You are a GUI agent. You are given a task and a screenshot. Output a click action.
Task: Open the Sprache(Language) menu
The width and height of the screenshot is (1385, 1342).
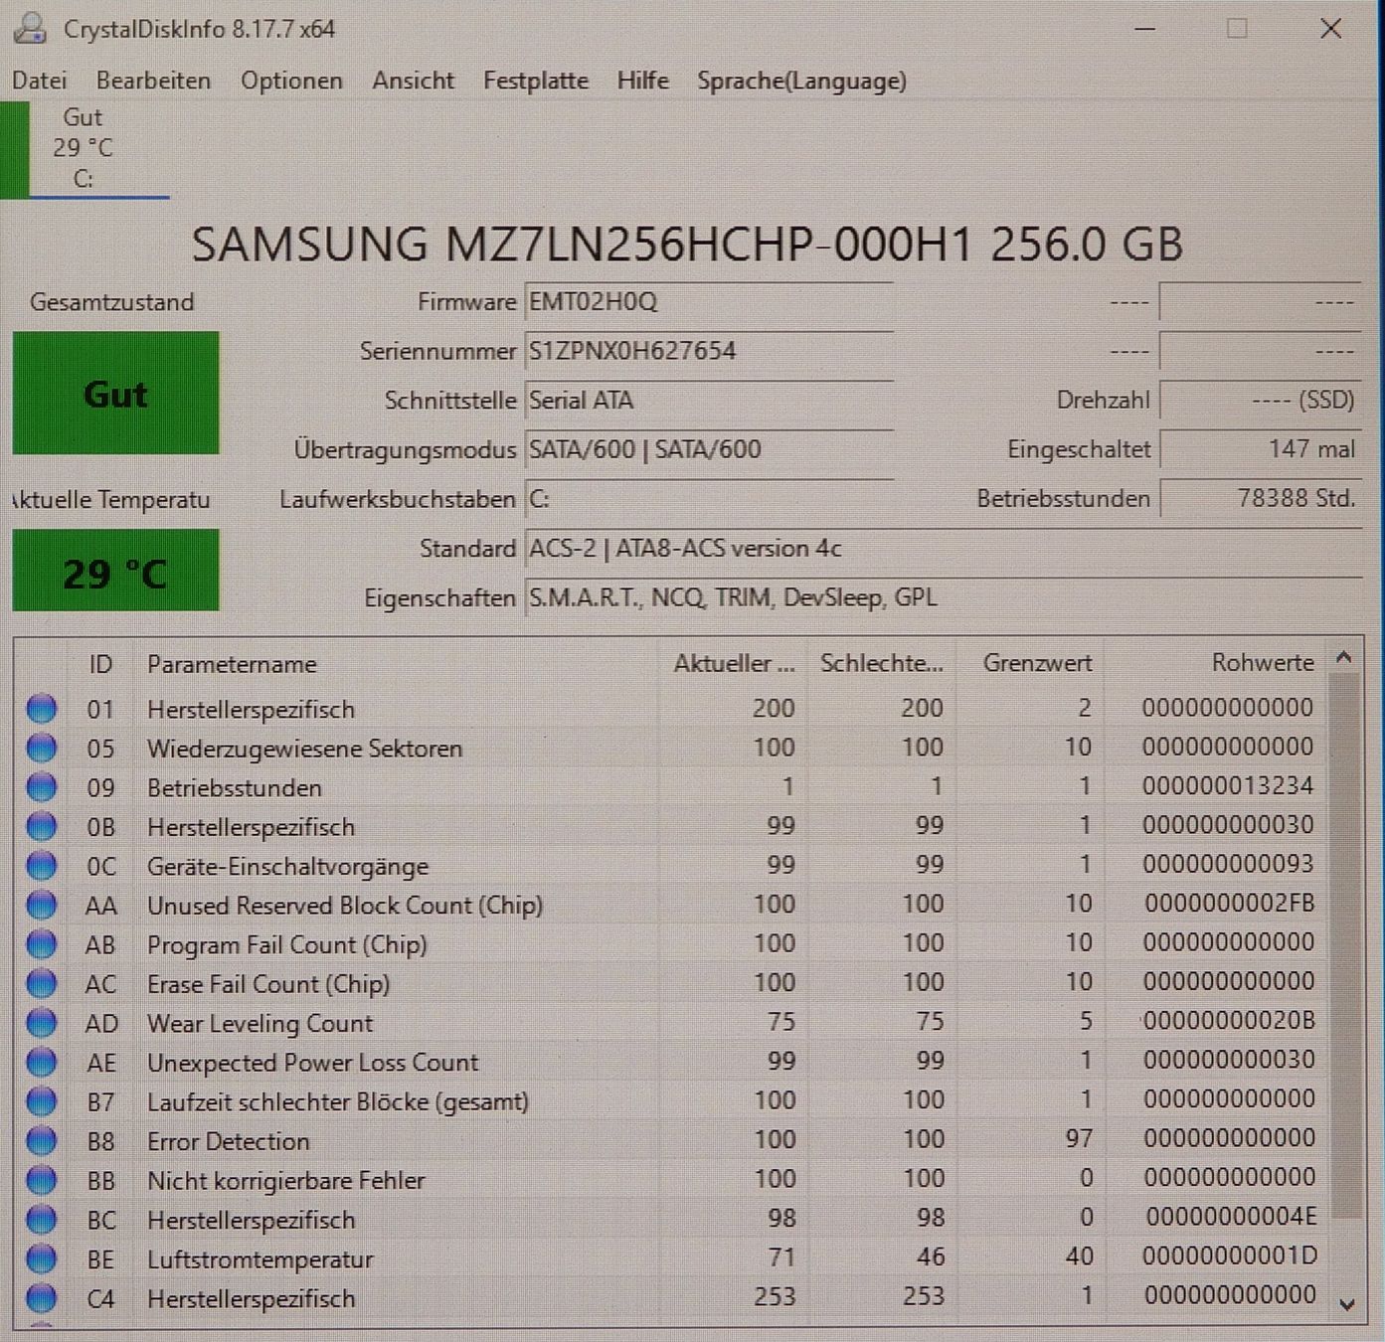(x=801, y=81)
